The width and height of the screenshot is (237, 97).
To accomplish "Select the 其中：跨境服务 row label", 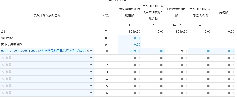I will tap(11, 45).
